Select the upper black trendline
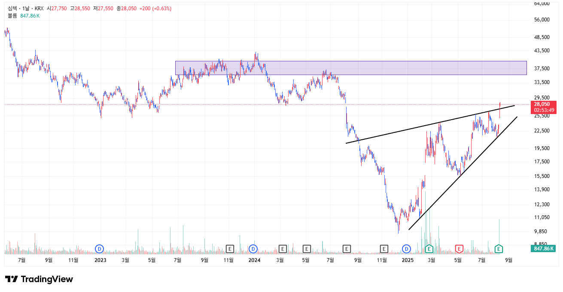563x292 pixels. point(430,124)
